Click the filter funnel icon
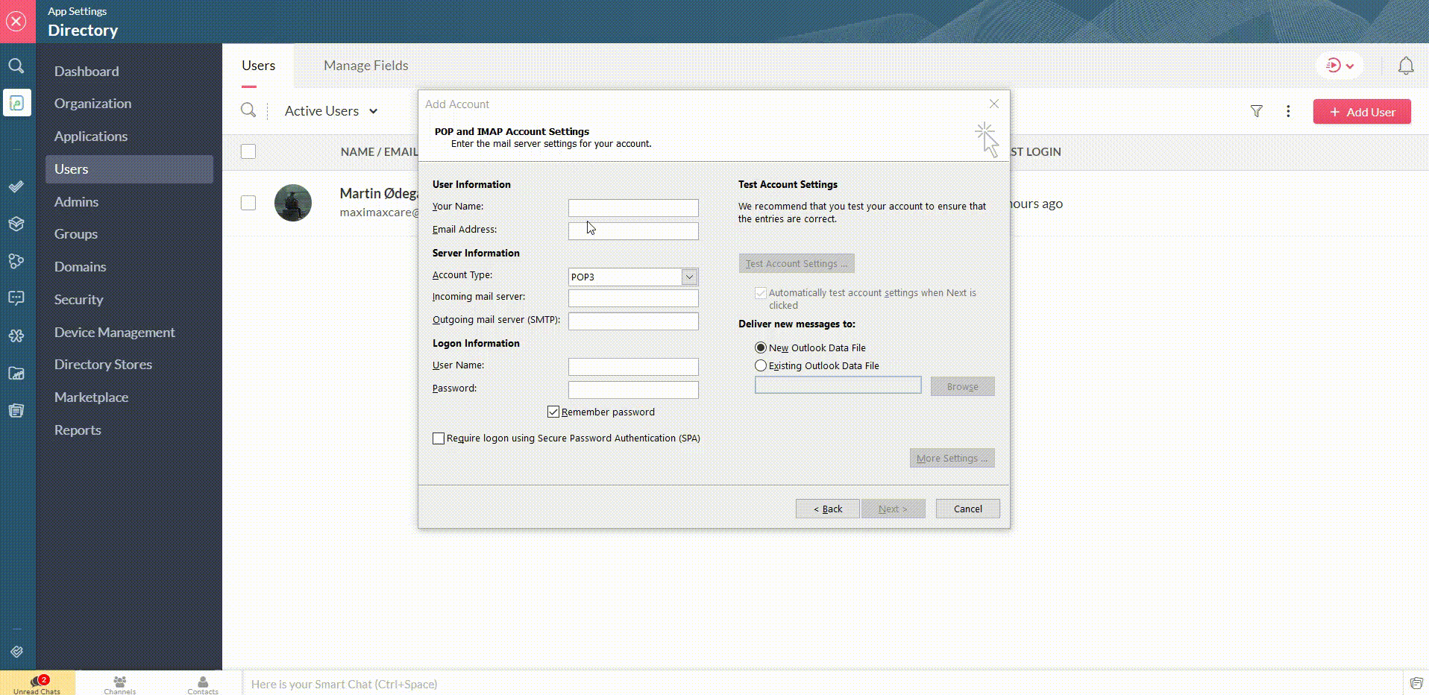 (x=1256, y=111)
